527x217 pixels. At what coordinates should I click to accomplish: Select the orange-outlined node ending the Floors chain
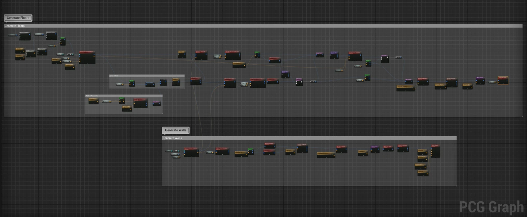tap(503, 80)
